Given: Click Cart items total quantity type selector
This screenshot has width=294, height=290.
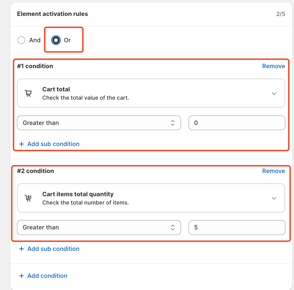Looking at the screenshot, I should (151, 198).
